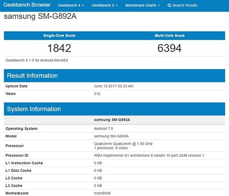Click the System Information section header
Image resolution: width=229 pixels, height=196 pixels.
pyautogui.click(x=115, y=109)
